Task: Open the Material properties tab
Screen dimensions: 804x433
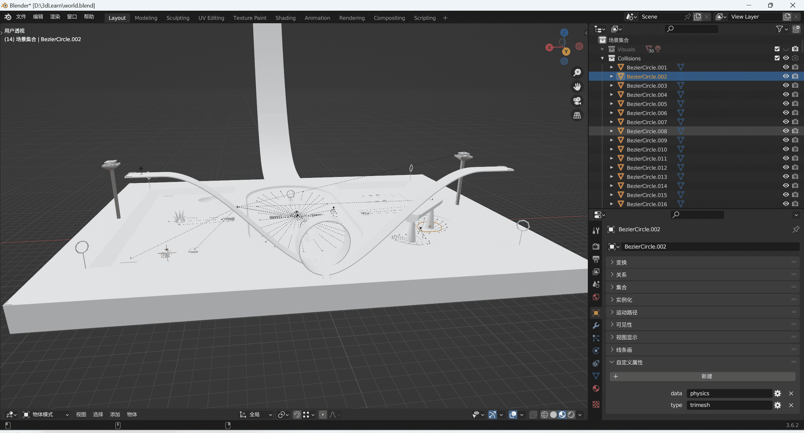Action: point(596,389)
